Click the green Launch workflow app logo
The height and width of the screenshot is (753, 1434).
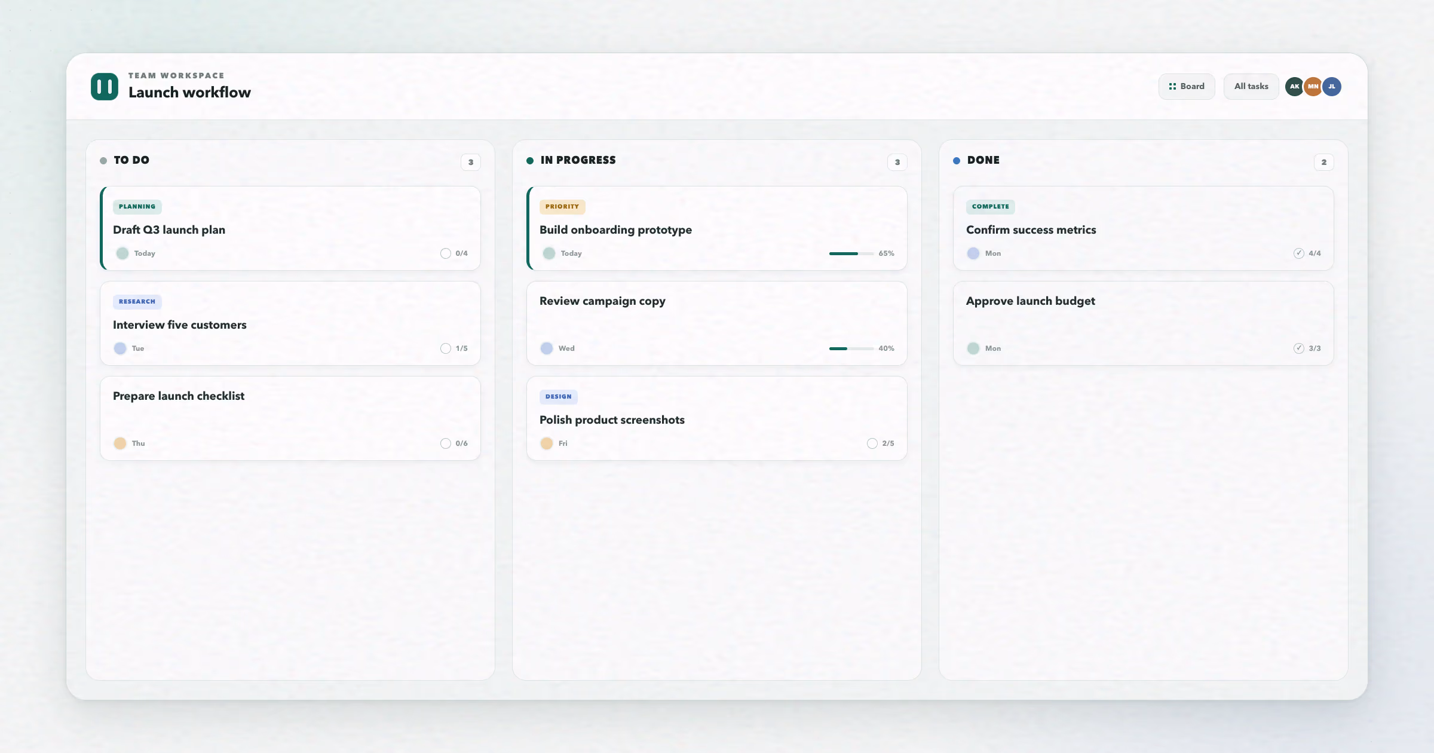coord(105,87)
